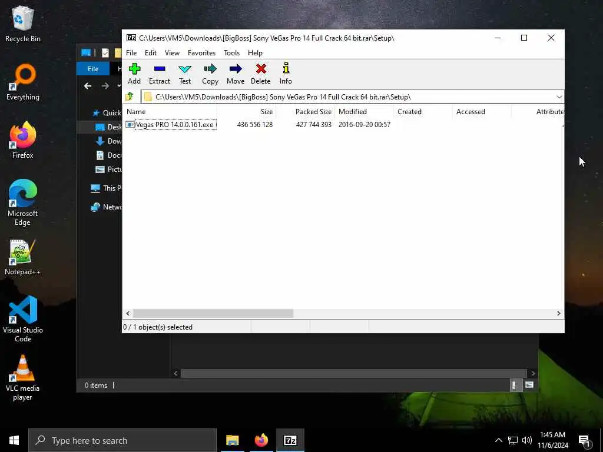Run the Test archive tool
Image resolution: width=603 pixels, height=452 pixels.
coord(184,74)
